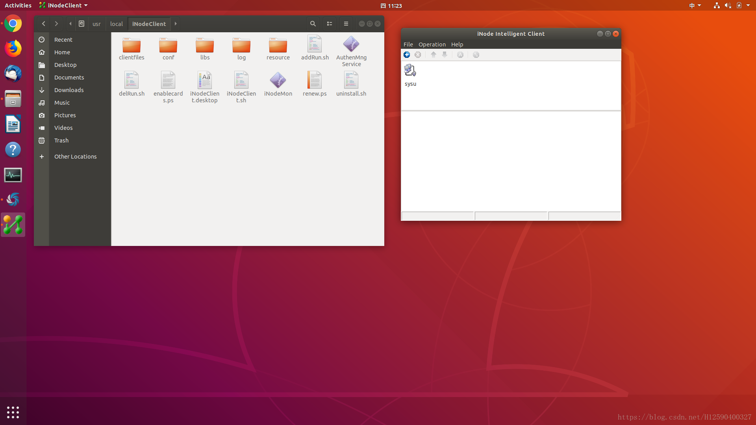Screen dimensions: 756x425
Task: Select the renew.ps file
Action: [x=315, y=84]
